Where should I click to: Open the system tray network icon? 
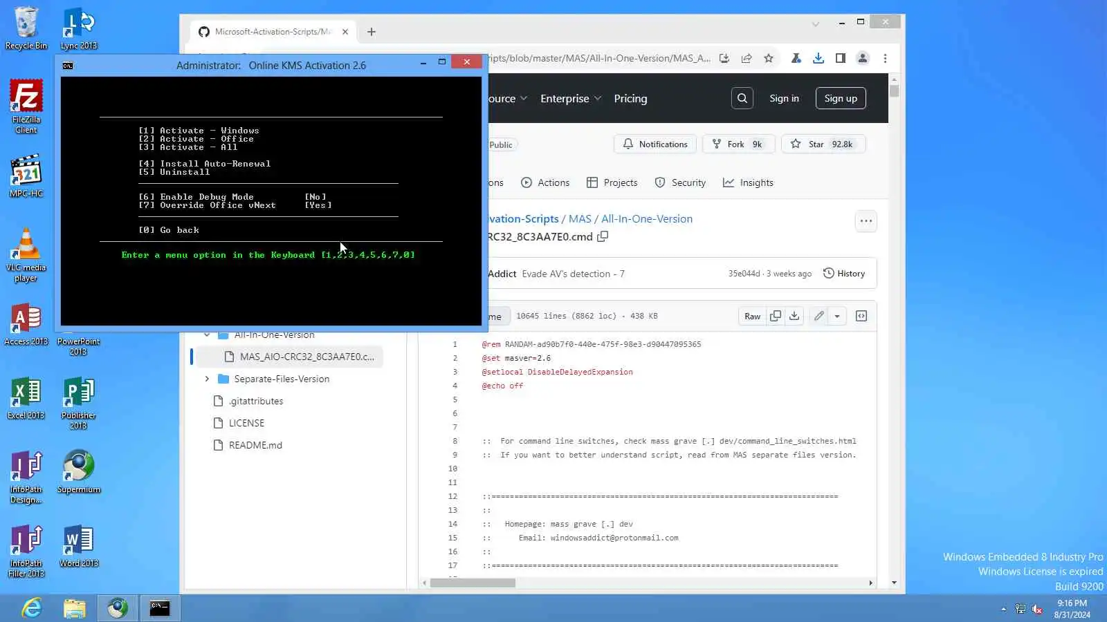coord(1021,609)
